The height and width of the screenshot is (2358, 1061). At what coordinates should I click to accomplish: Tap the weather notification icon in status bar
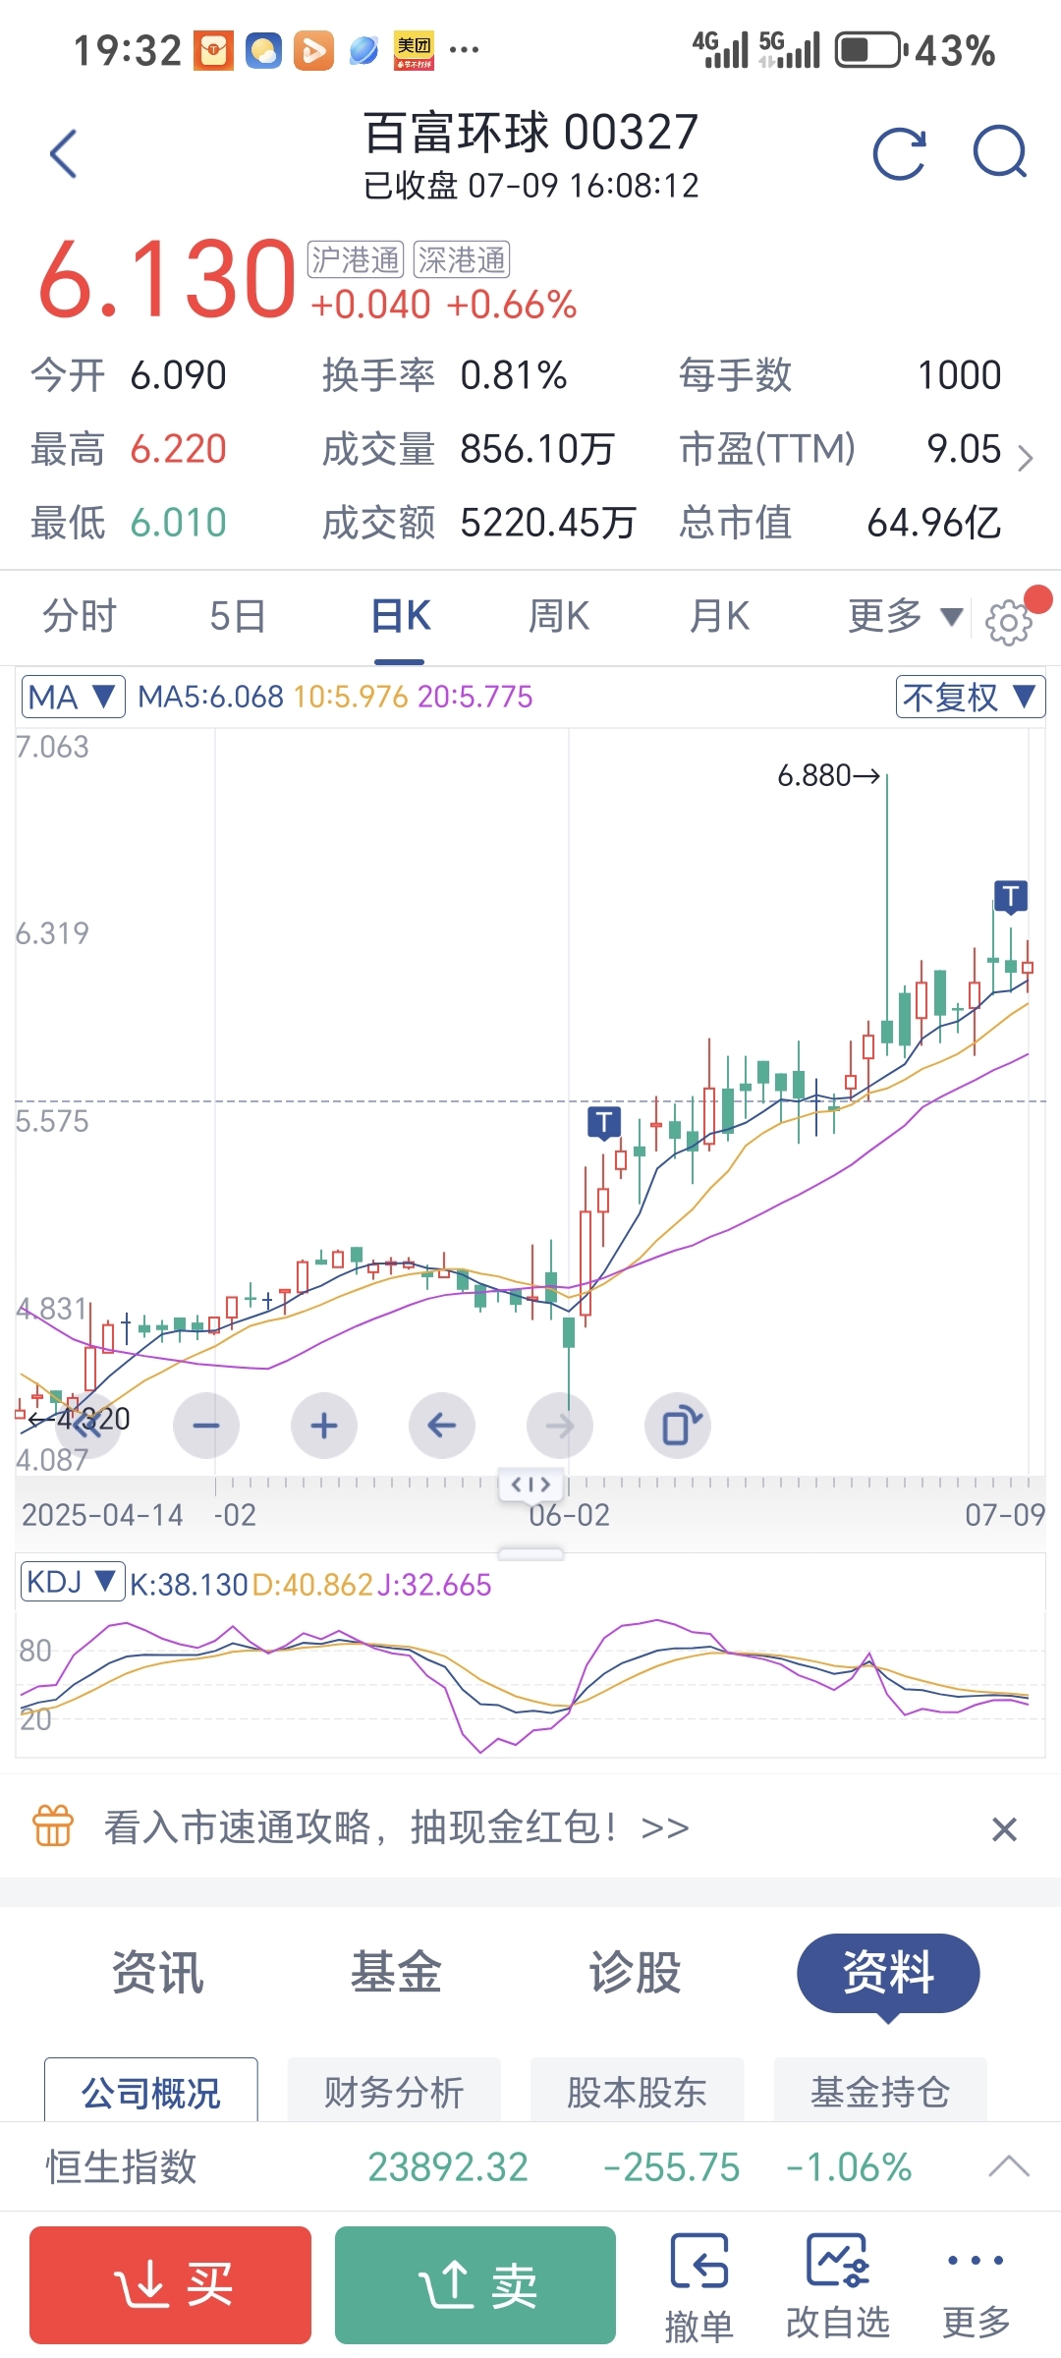(263, 50)
